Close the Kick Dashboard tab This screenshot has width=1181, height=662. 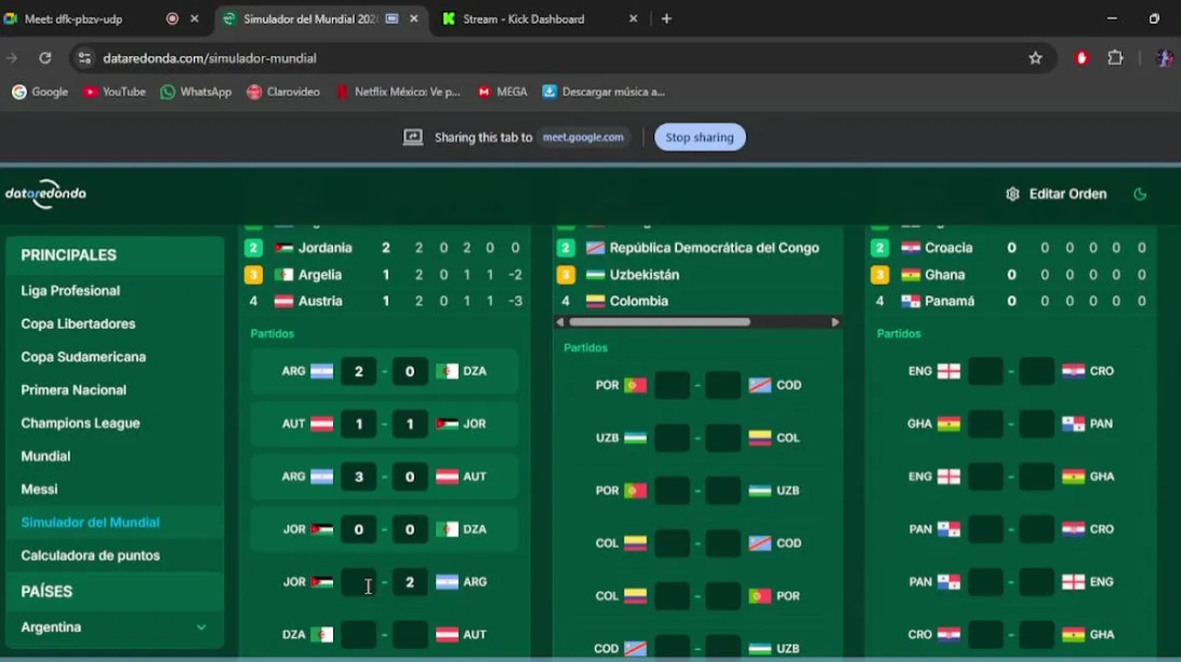(x=633, y=18)
